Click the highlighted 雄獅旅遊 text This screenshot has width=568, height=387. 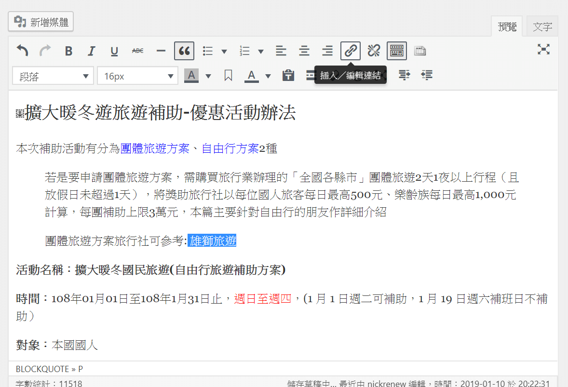[213, 240]
